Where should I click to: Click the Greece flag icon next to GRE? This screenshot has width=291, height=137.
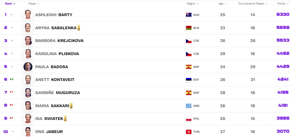(x=189, y=106)
